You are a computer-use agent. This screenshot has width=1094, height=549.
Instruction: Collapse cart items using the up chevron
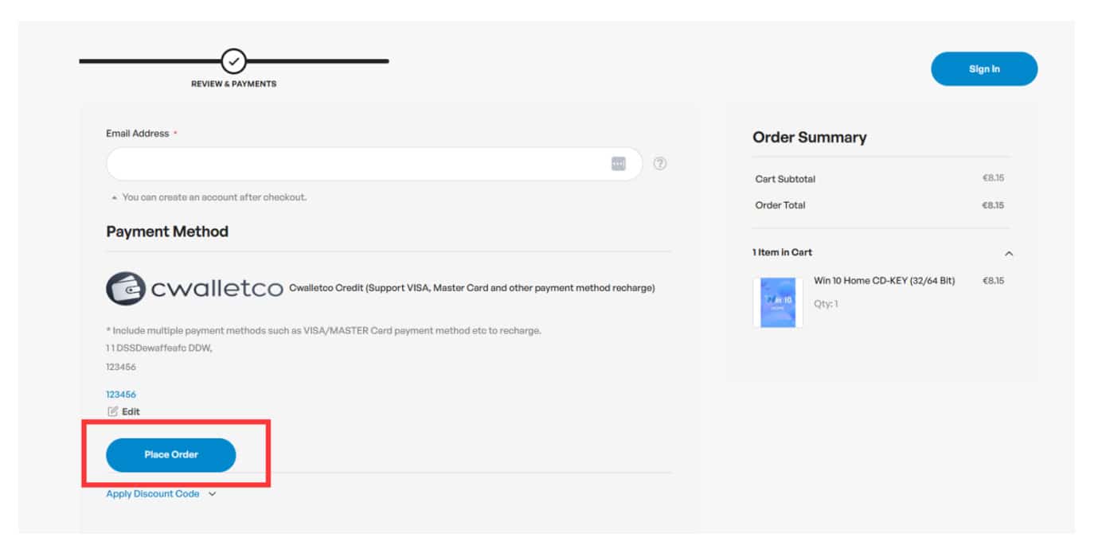pyautogui.click(x=1009, y=253)
